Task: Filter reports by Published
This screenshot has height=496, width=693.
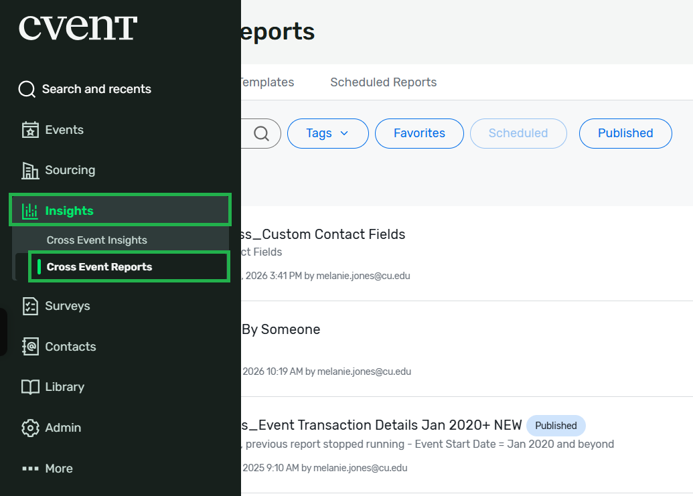Action: pos(625,133)
